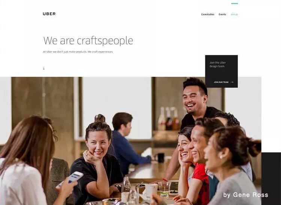Image resolution: width=281 pixels, height=205 pixels.
Task: Click the teal active indicator above Join us
Action: [x=235, y=3]
